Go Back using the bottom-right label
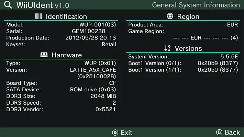244x137 pixels. tap(232, 133)
